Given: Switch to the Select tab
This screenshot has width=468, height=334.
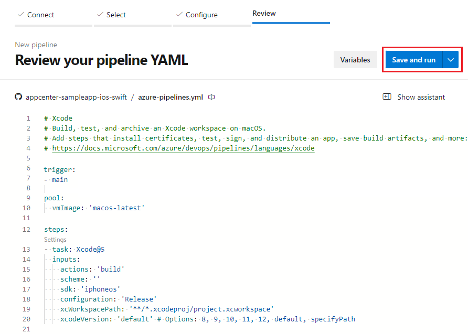Looking at the screenshot, I should click(x=115, y=15).
